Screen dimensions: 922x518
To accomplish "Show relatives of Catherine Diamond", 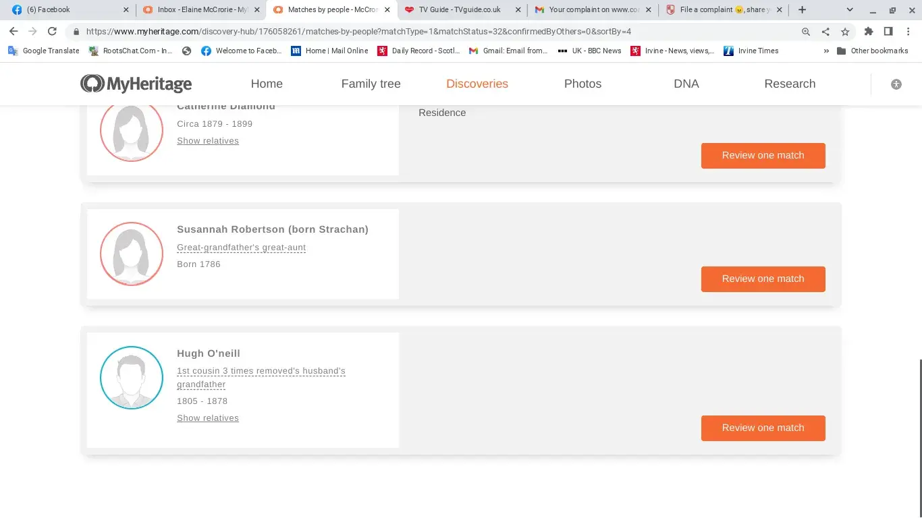I will point(208,141).
